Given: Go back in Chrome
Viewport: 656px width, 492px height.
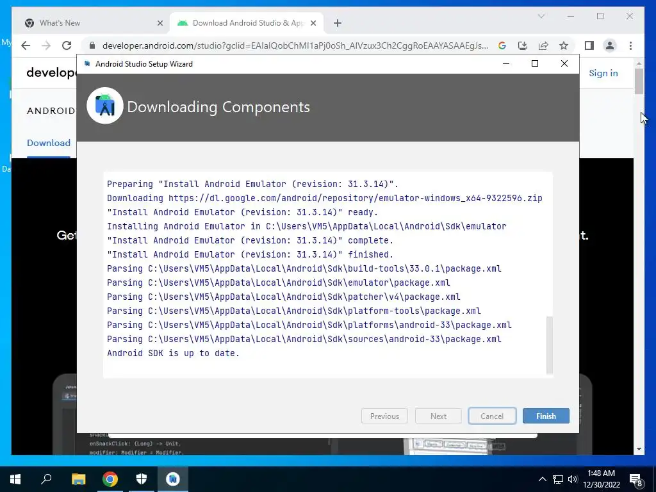Looking at the screenshot, I should click(x=26, y=45).
